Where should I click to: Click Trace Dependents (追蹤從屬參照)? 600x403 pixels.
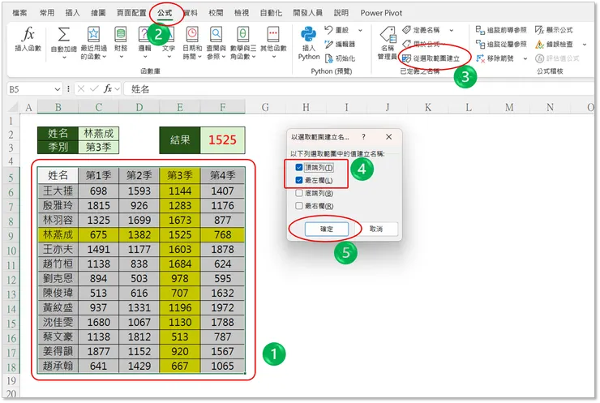pos(501,44)
